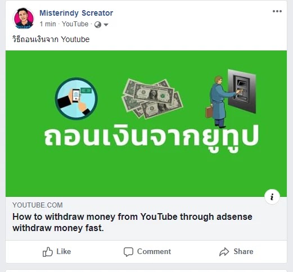
Task: Click the globe public privacy icon
Action: coord(98,25)
